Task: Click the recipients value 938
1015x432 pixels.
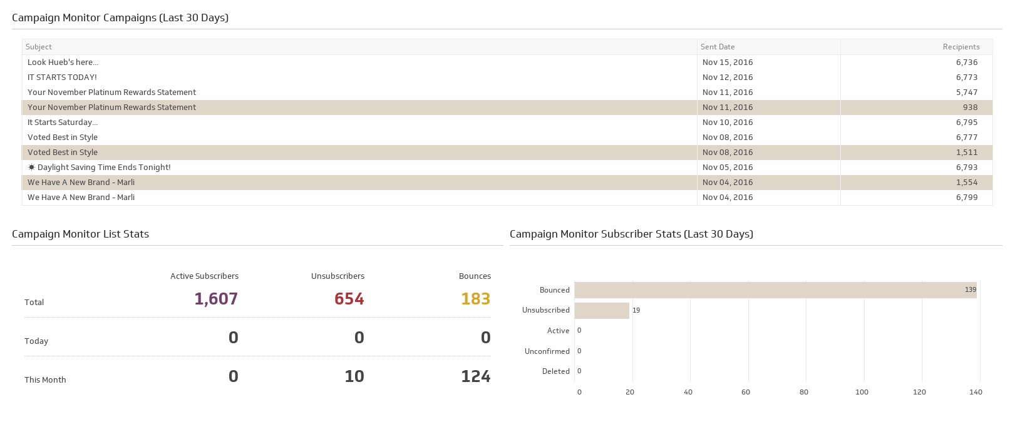Action: 971,108
